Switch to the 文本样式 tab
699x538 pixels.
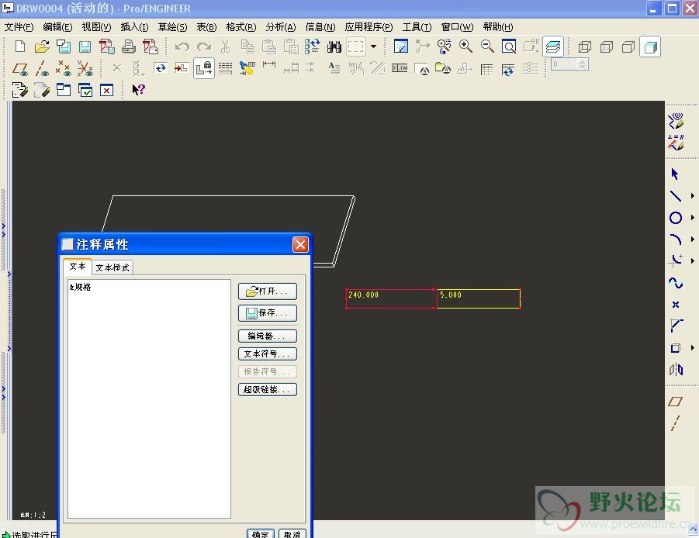pyautogui.click(x=112, y=267)
